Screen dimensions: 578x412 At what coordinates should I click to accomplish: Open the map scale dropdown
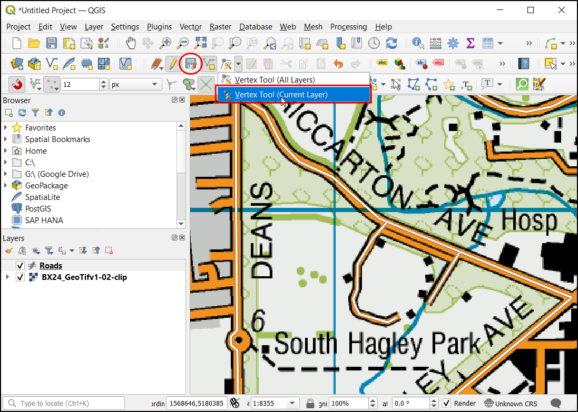pos(292,403)
